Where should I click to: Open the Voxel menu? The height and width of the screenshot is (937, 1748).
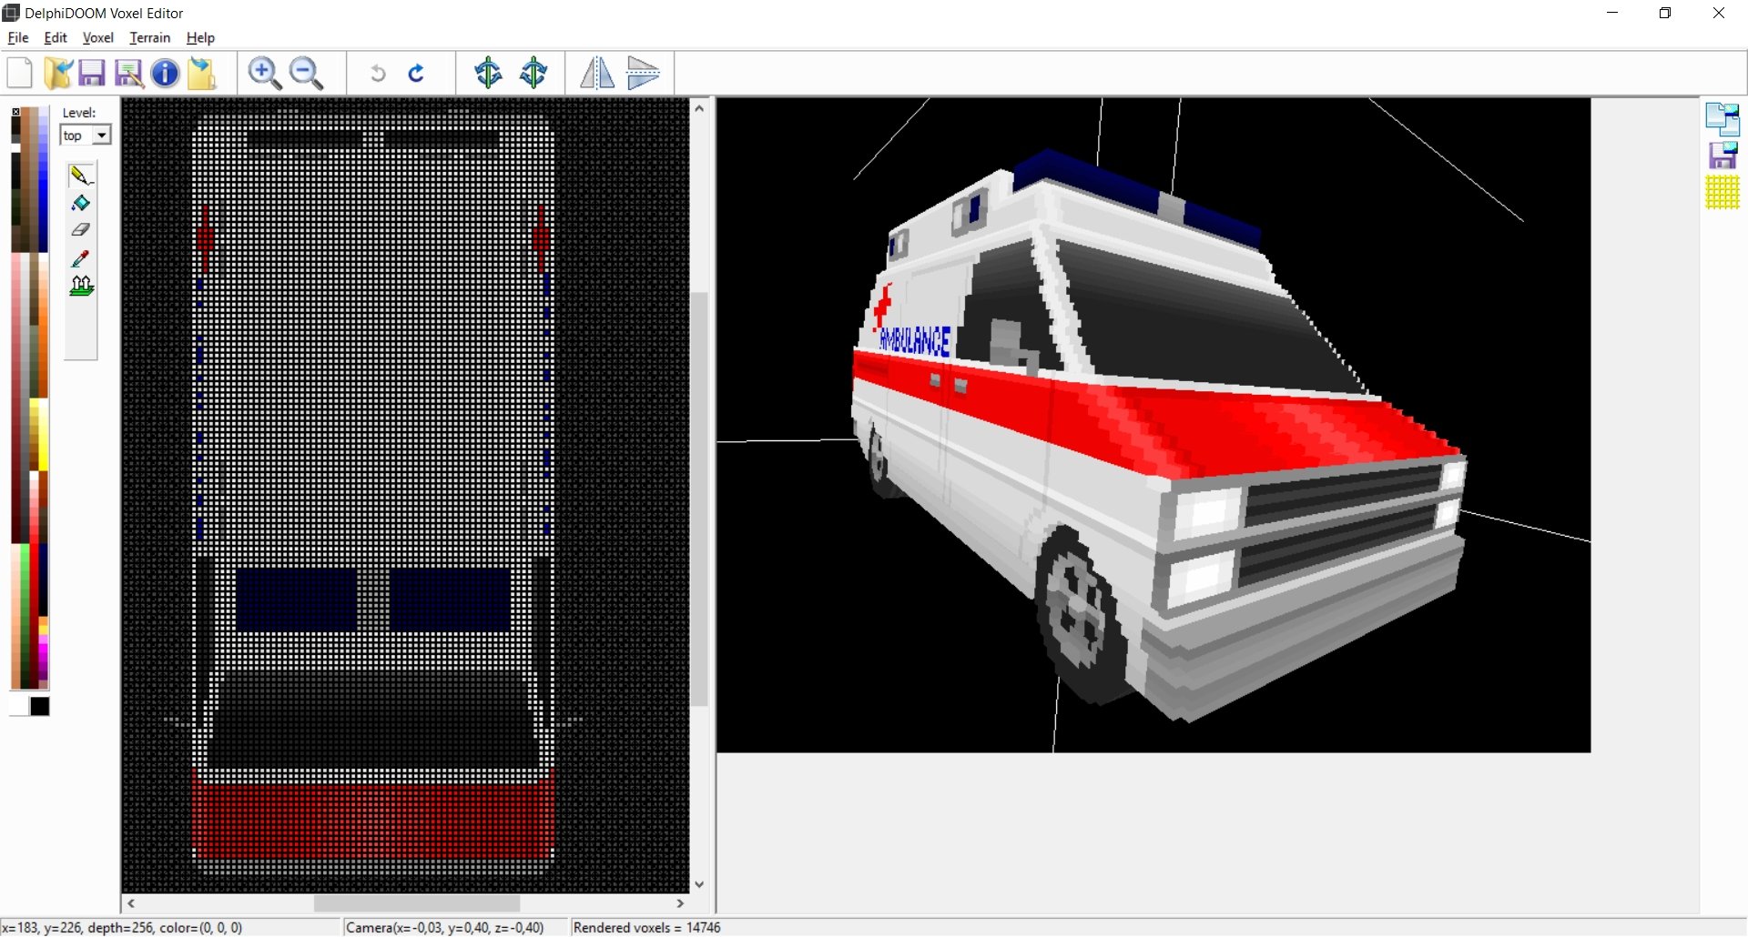(x=98, y=37)
